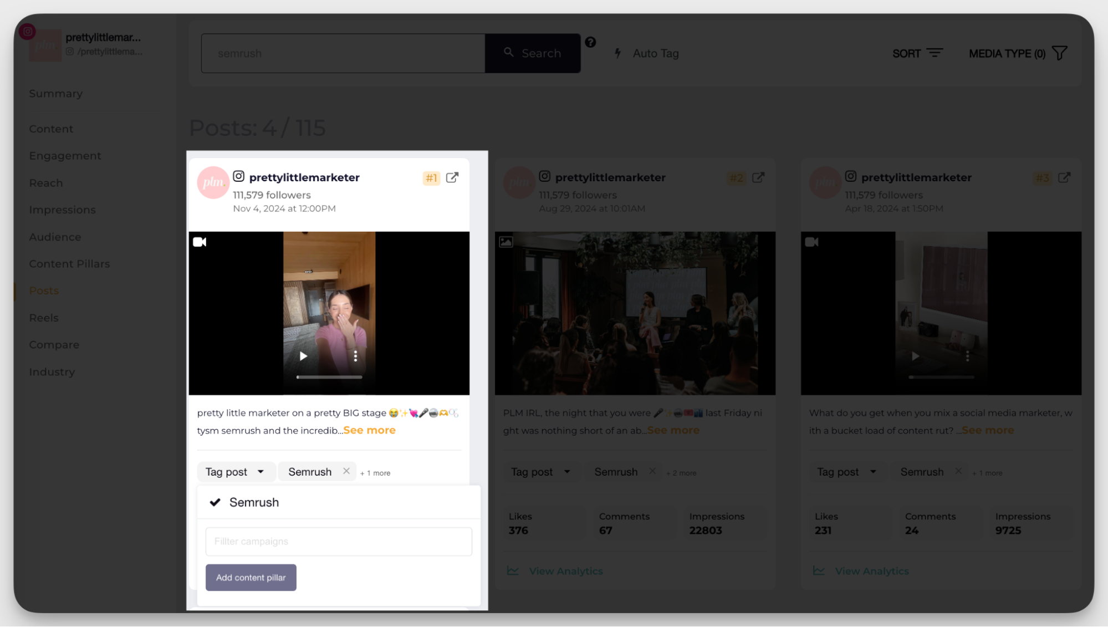Open the three-dot video menu on post #1
Viewport: 1108px width, 627px height.
[355, 356]
